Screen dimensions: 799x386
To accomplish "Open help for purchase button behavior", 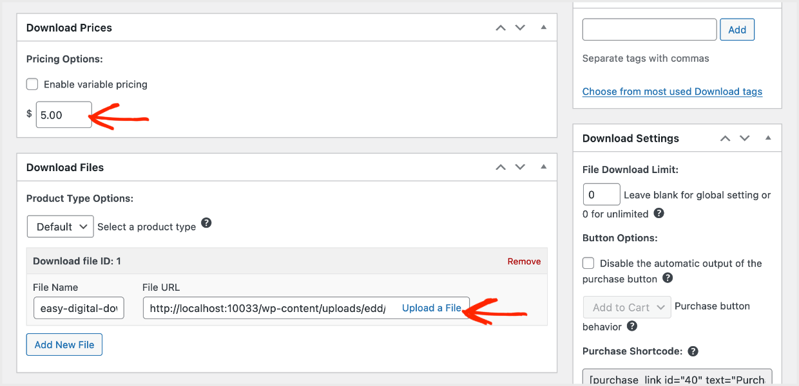I will [x=632, y=326].
